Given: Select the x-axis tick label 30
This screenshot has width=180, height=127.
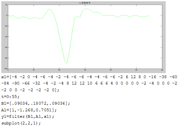Looking at the screenshot, I should pyautogui.click(x=85, y=70).
